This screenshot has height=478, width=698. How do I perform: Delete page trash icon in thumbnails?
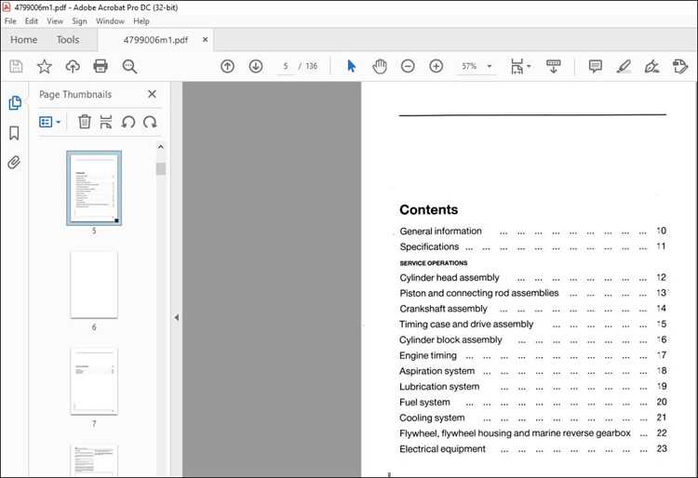tap(85, 122)
